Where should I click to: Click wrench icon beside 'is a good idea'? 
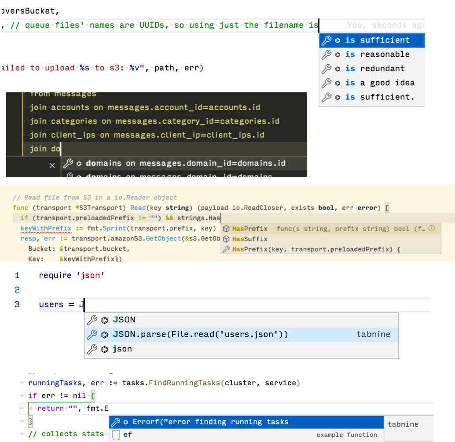327,83
